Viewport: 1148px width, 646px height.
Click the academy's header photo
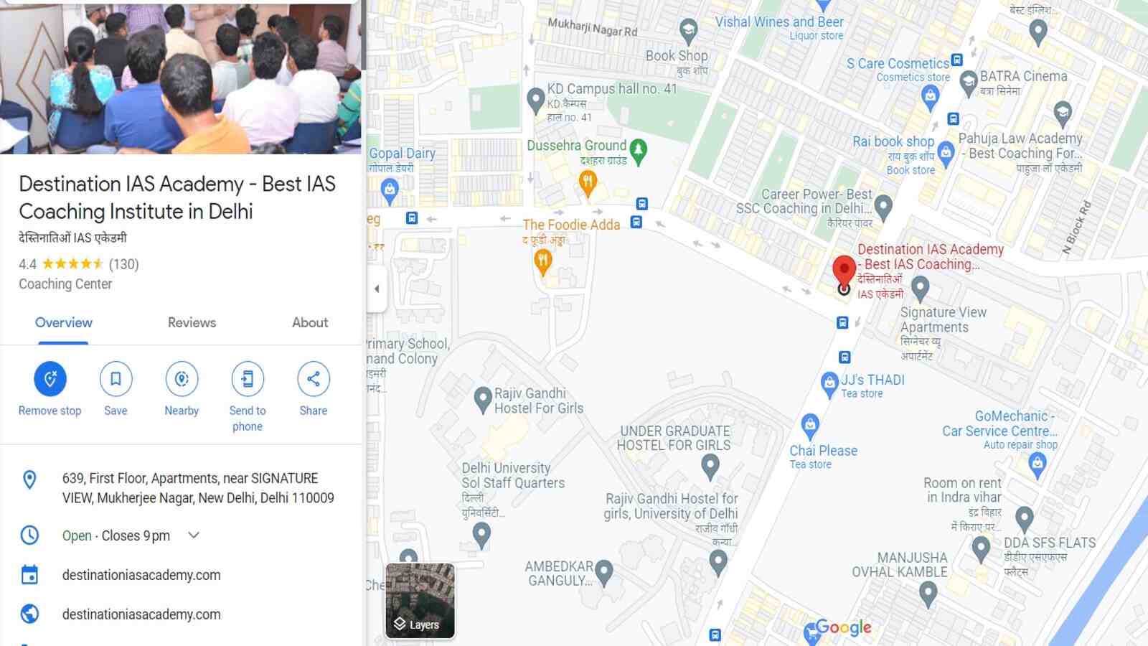tap(180, 77)
